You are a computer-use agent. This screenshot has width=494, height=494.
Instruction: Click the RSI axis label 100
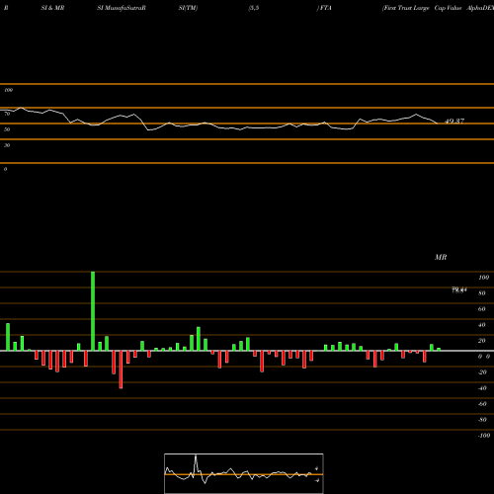(8, 90)
